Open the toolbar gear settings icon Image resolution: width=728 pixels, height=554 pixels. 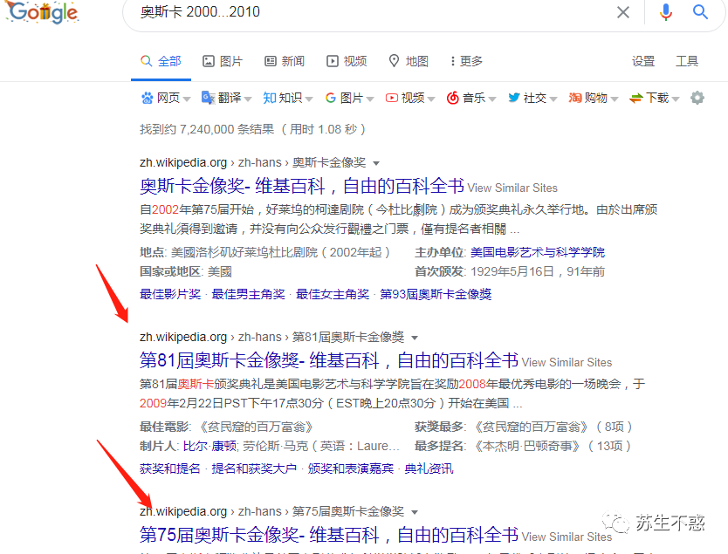pyautogui.click(x=697, y=98)
